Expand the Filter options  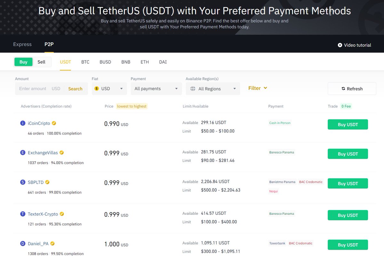(x=258, y=88)
